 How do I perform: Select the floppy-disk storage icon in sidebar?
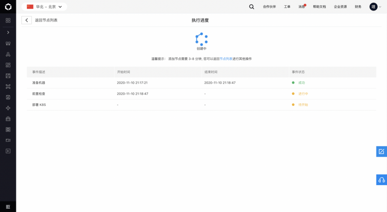[8, 76]
